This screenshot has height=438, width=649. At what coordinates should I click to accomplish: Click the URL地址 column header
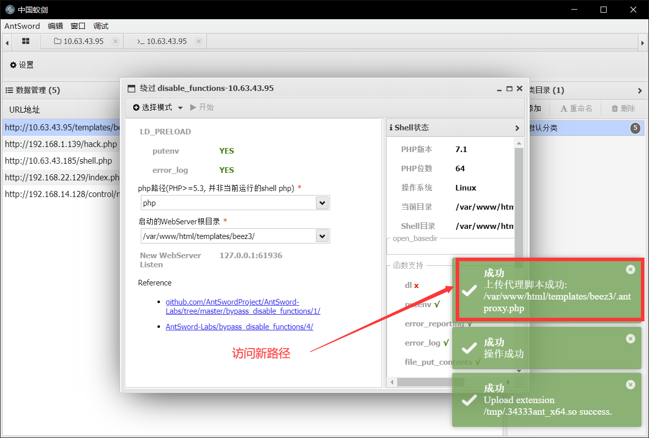click(24, 110)
